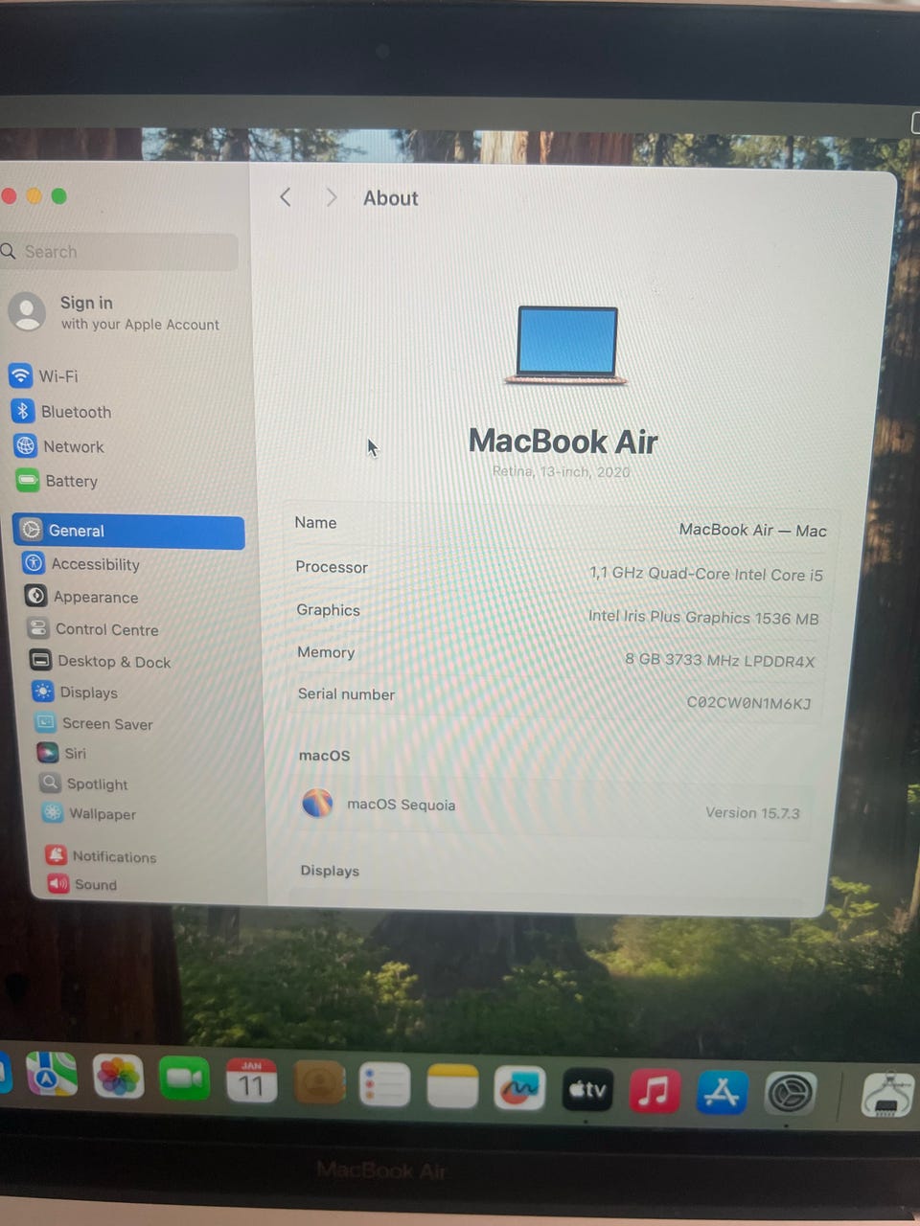Go forward with the right chevron
Screen dimensions: 920x1226
click(332, 196)
